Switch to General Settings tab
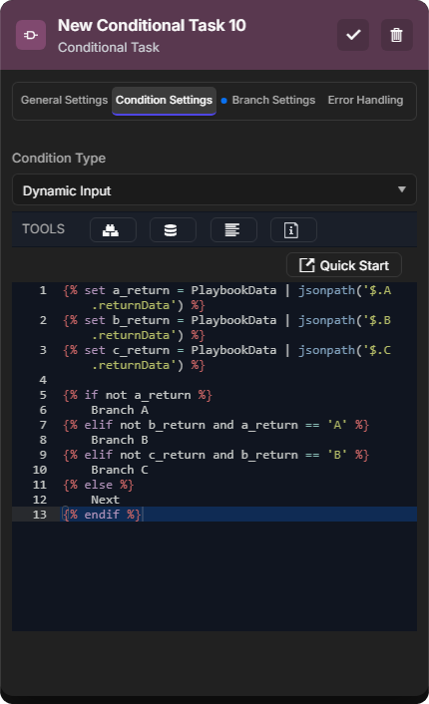429x704 pixels. coord(64,100)
